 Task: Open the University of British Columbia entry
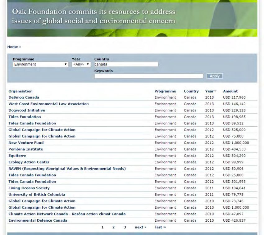[x=37, y=195]
